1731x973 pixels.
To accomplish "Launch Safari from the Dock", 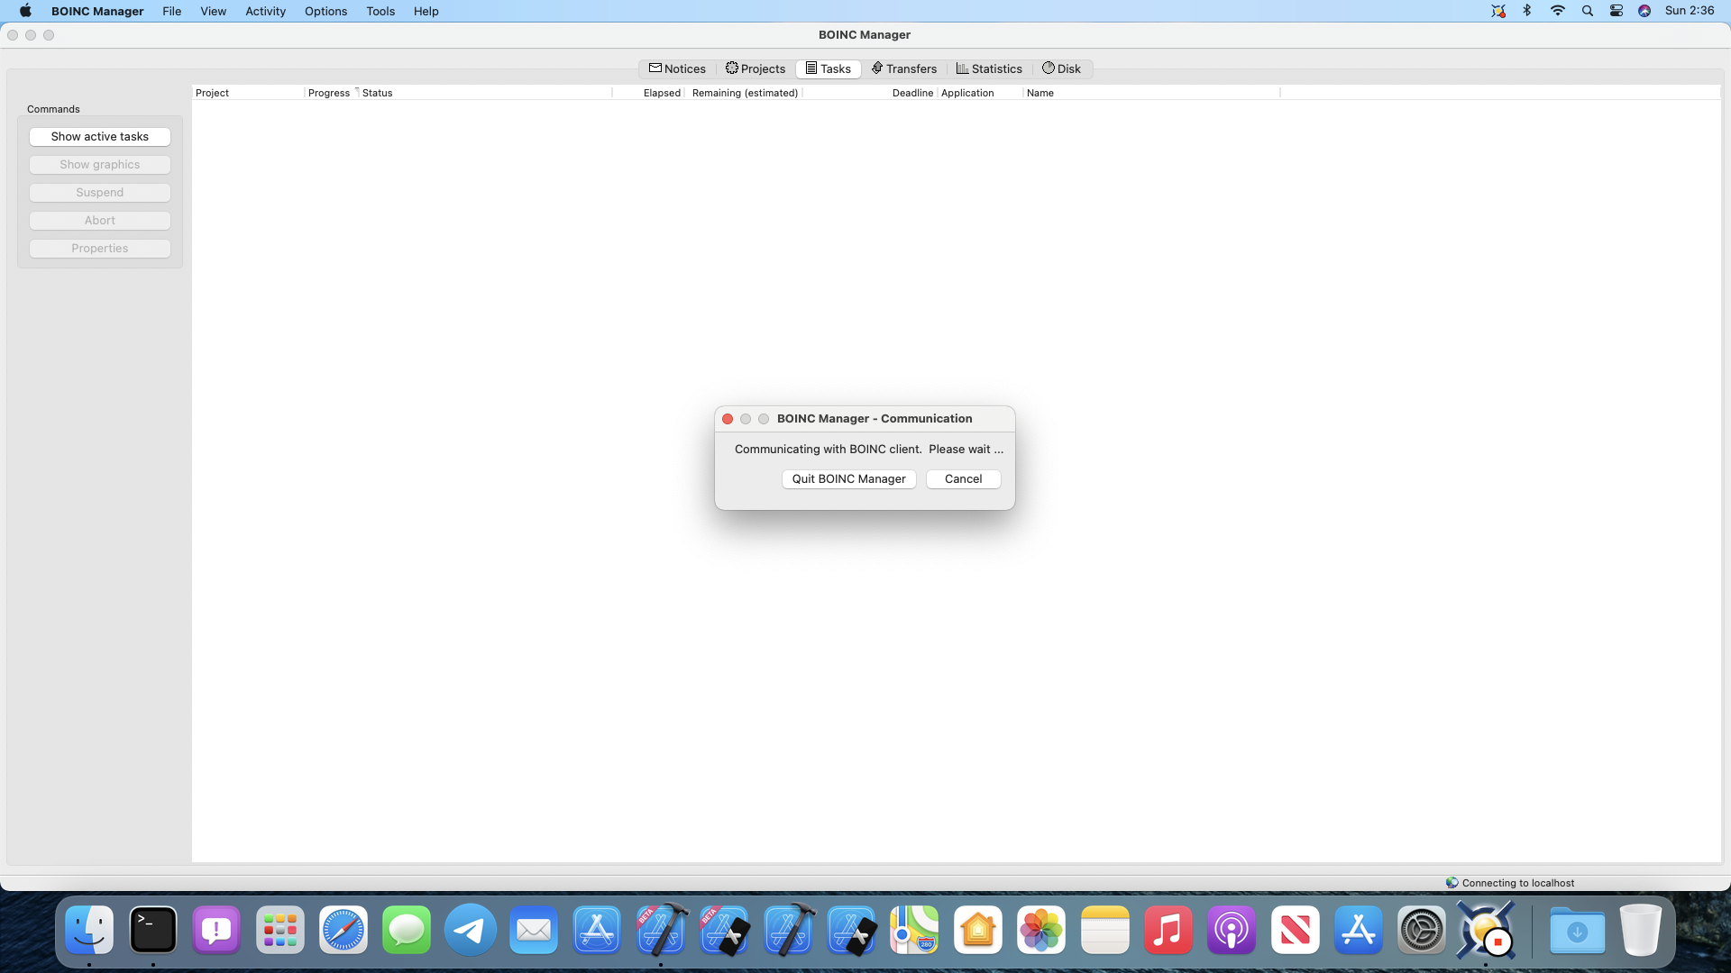I will (x=343, y=930).
